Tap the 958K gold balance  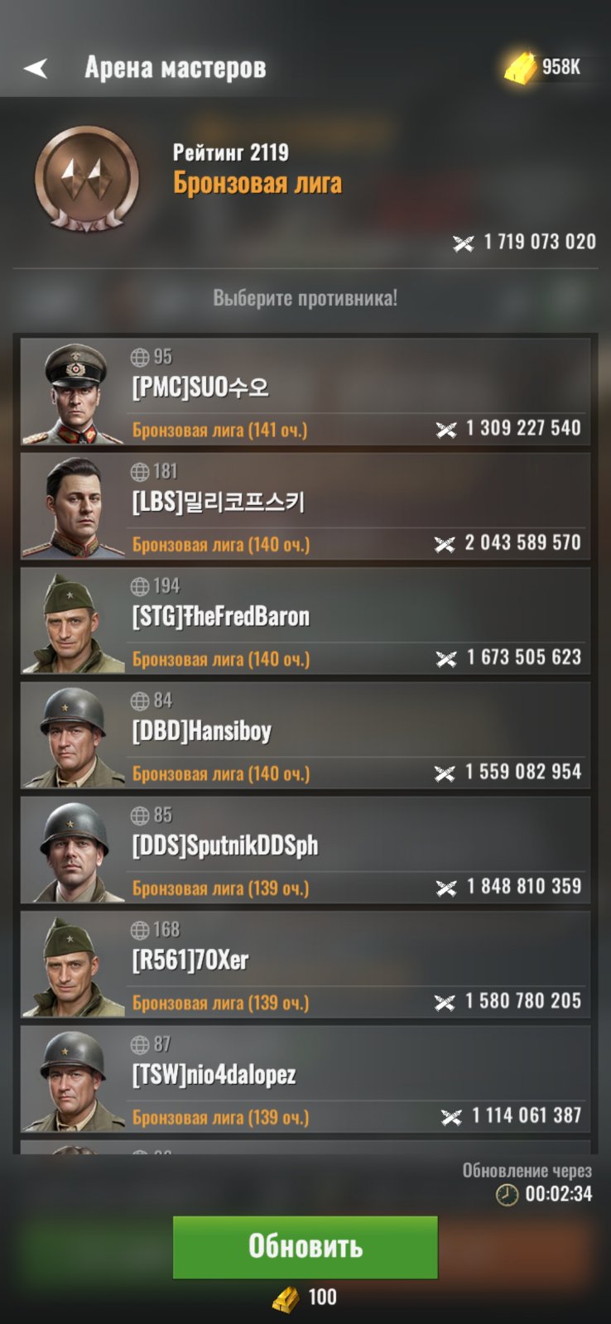click(561, 67)
